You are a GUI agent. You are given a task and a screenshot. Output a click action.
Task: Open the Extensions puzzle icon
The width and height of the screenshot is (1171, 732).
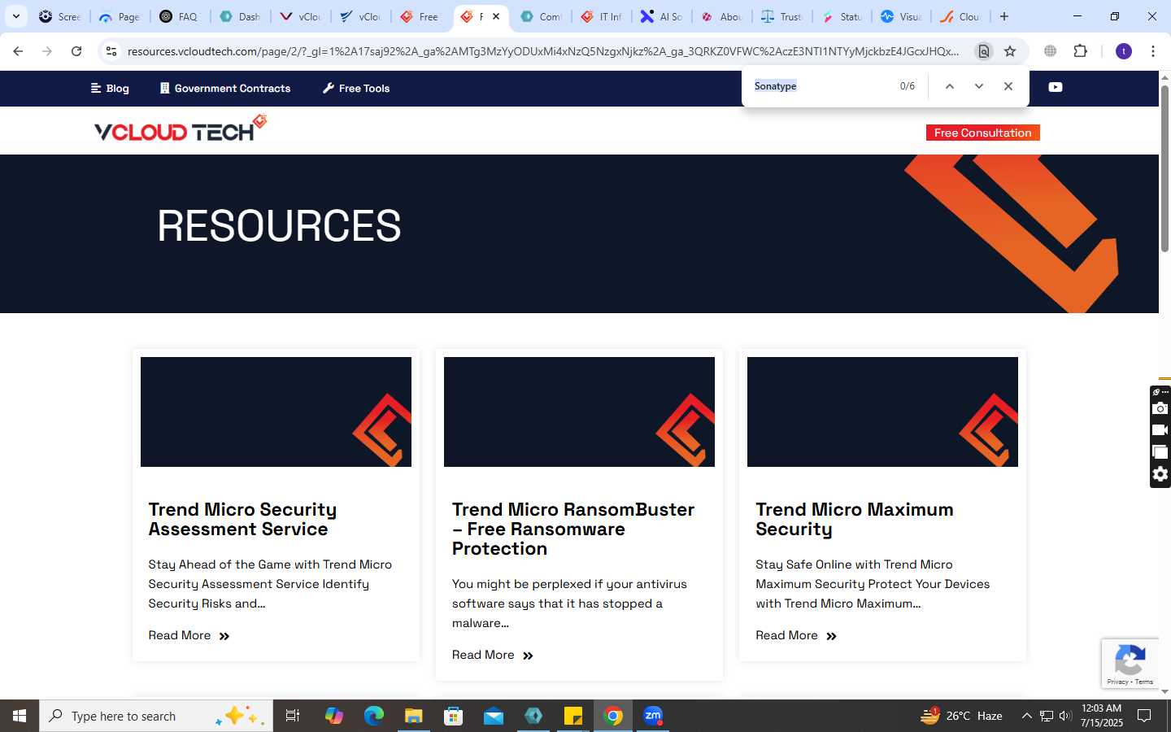point(1080,51)
